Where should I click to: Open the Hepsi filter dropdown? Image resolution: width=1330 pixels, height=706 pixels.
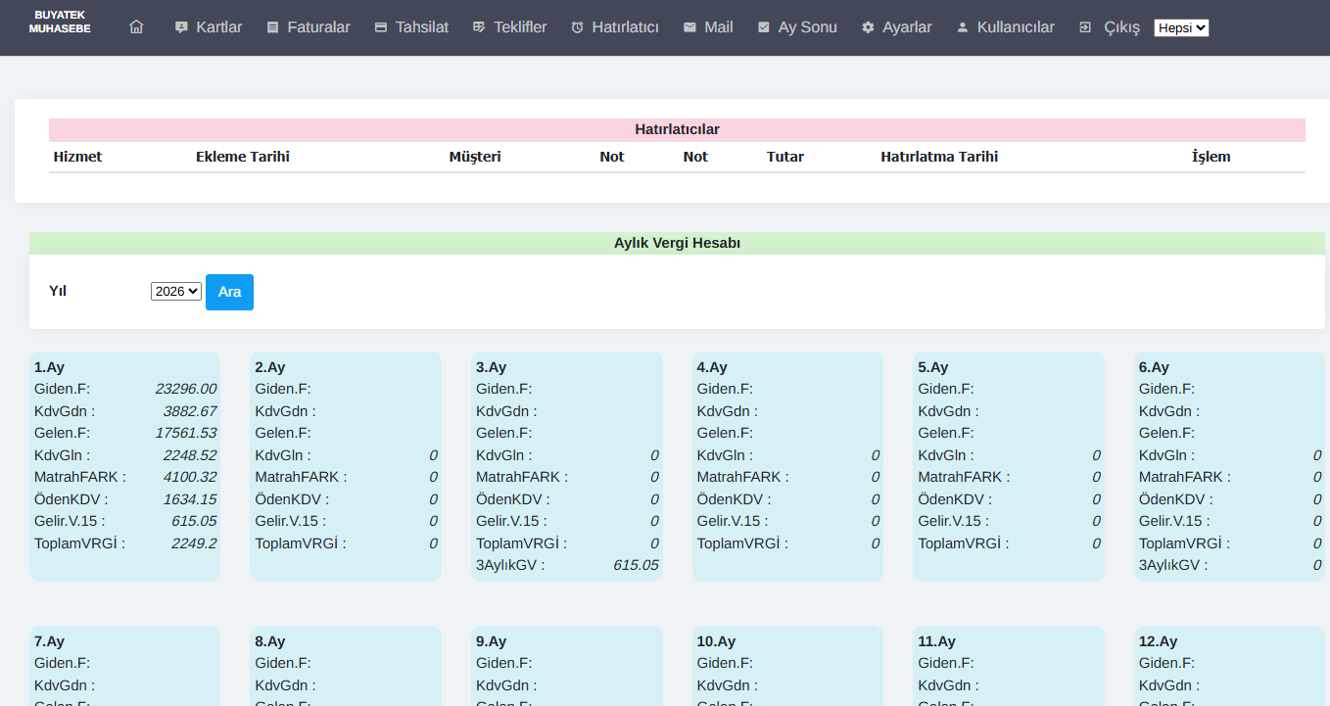1181,28
